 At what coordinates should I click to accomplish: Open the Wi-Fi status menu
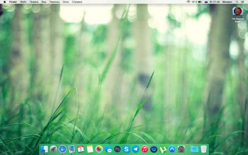pos(188,2)
